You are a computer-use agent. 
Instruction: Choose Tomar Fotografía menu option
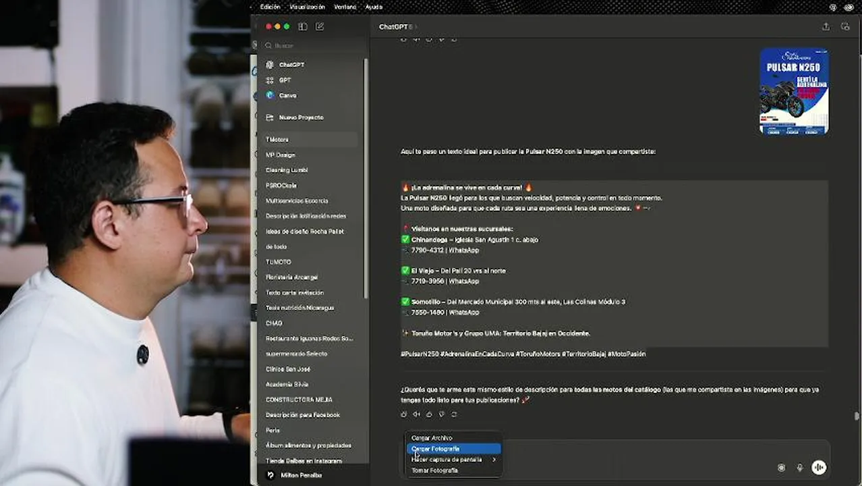point(454,470)
